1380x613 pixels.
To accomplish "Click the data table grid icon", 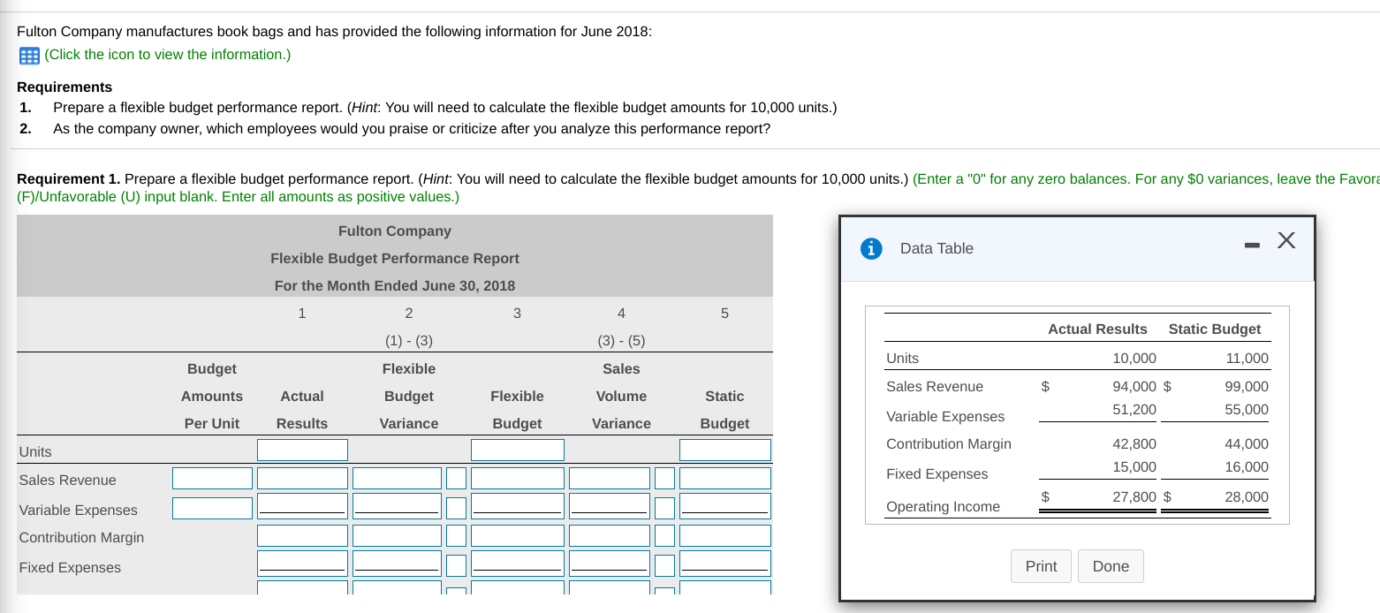I will [29, 55].
